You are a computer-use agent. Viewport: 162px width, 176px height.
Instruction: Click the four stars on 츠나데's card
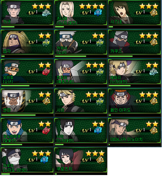click(x=92, y=6)
